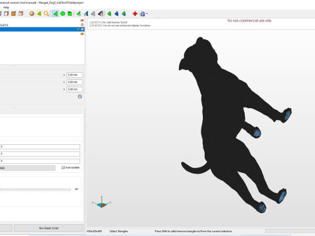Select the white cube view icon
Image resolution: width=315 pixels, height=236 pixels.
click(x=7, y=14)
